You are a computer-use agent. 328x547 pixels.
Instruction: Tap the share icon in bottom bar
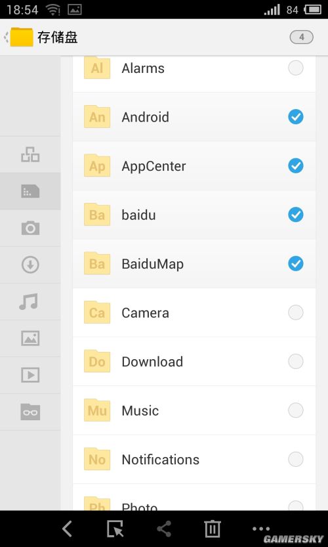click(x=164, y=529)
